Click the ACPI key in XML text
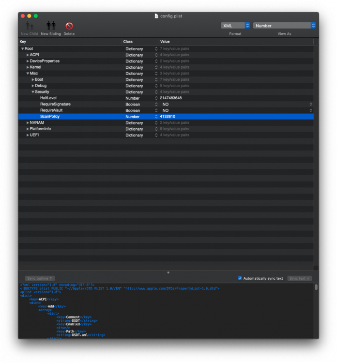337x363 pixels. pos(43,299)
